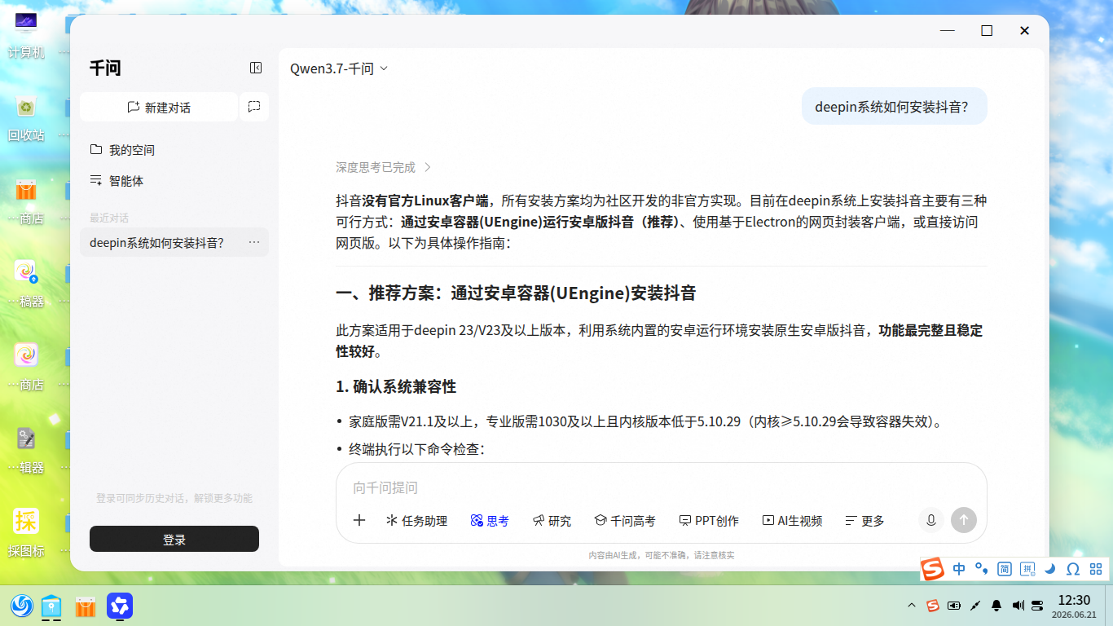Image resolution: width=1113 pixels, height=626 pixels.
Task: Expand 更多 tools menu
Action: point(864,520)
